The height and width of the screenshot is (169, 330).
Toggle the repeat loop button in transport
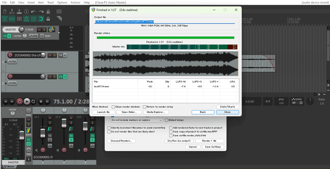(x=33, y=102)
